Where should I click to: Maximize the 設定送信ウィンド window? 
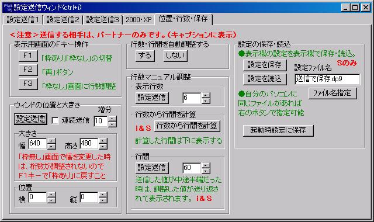point(355,8)
